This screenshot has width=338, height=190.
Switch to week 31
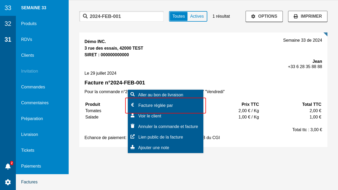(8, 40)
